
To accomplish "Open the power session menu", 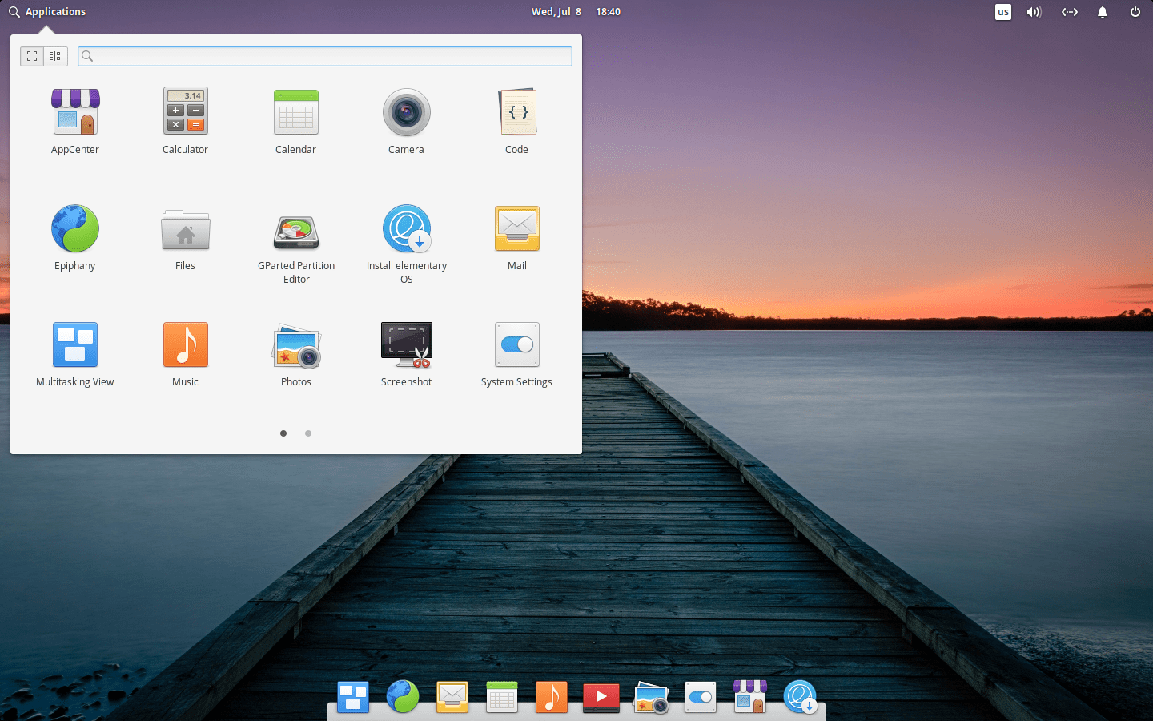I will click(x=1135, y=12).
